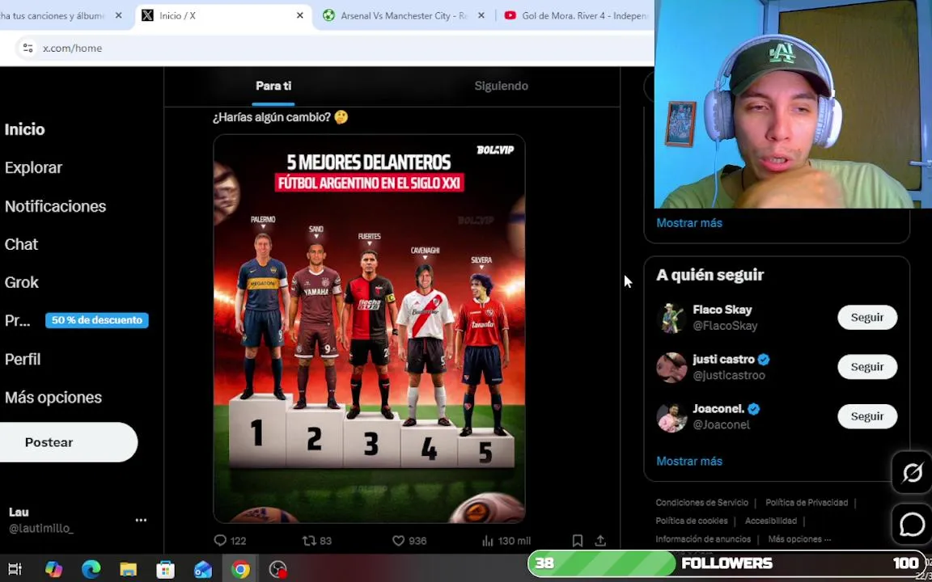Expand footer Más opciones ··· menu
The width and height of the screenshot is (932, 582).
coord(799,540)
